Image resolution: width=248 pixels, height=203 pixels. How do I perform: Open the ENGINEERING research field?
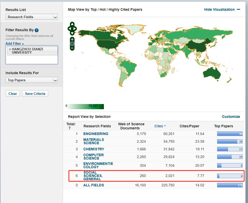coord(96,134)
